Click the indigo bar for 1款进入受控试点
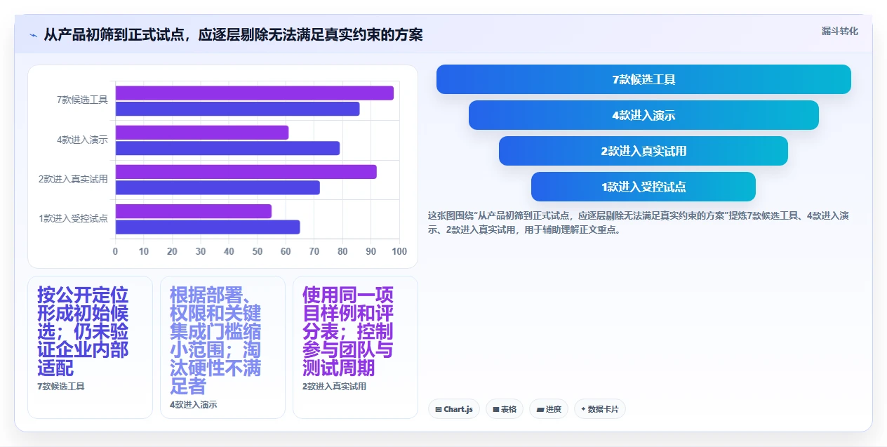The image size is (887, 447). 208,227
